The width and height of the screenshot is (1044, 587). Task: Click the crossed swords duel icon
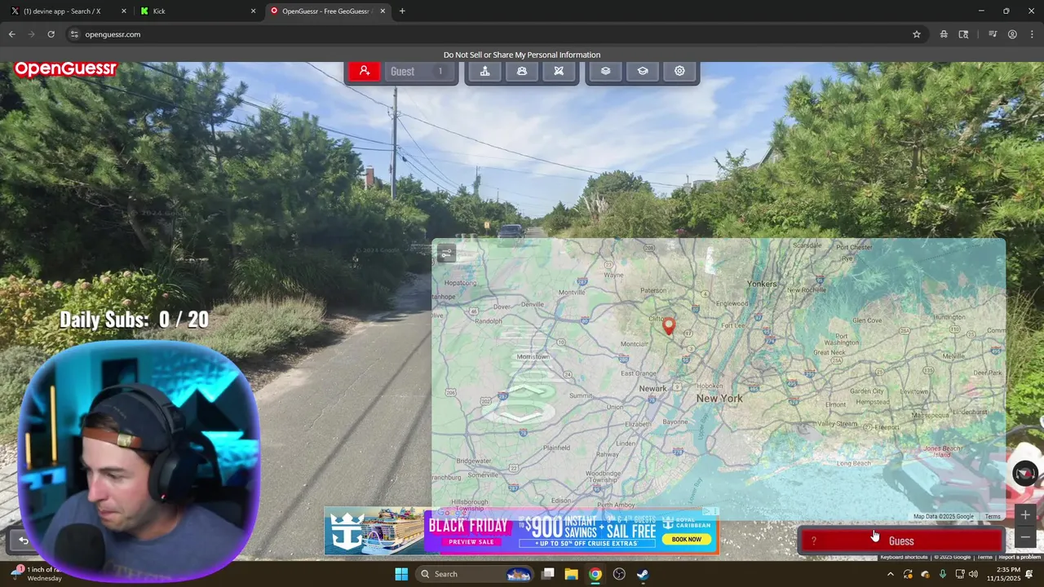(559, 71)
